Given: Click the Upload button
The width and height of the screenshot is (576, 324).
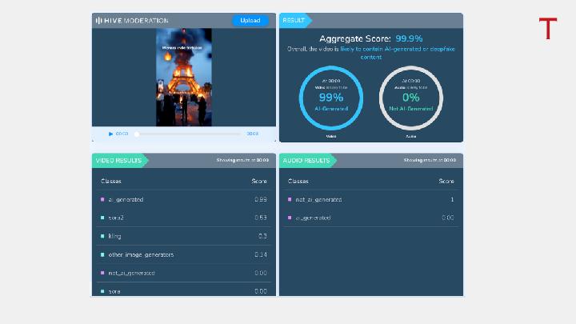Looking at the screenshot, I should click(250, 20).
